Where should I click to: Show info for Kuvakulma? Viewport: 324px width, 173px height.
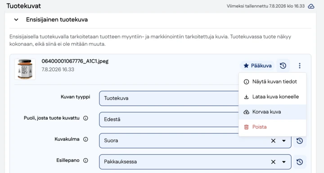[x=85, y=139]
